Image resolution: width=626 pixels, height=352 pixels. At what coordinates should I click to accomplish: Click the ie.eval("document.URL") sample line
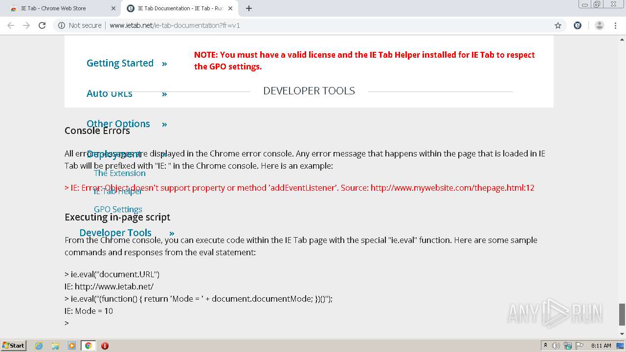[112, 274]
